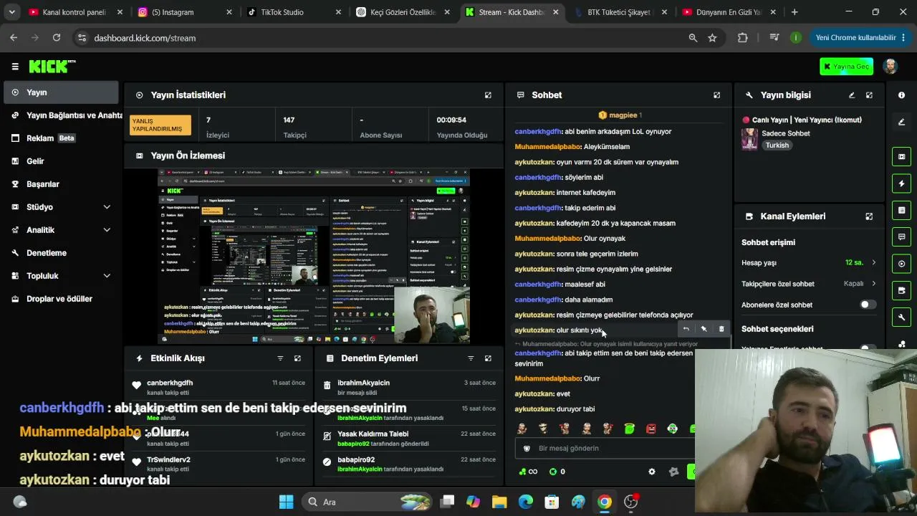Image resolution: width=917 pixels, height=516 pixels.
Task: Open Droplar ve ödüller page
Action: (61, 299)
